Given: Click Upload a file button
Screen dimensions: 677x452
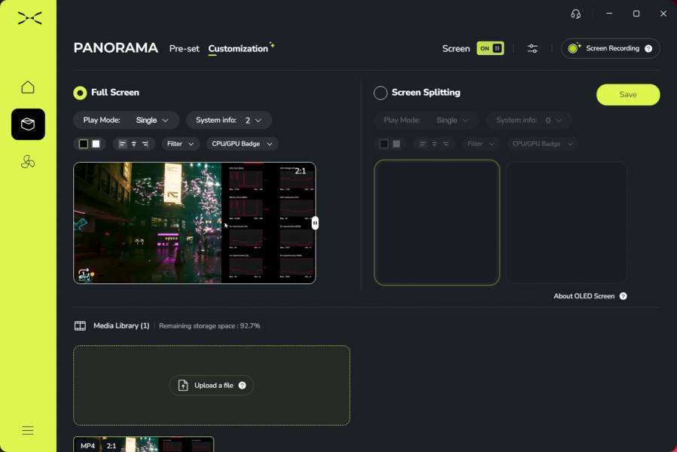Looking at the screenshot, I should coord(212,386).
